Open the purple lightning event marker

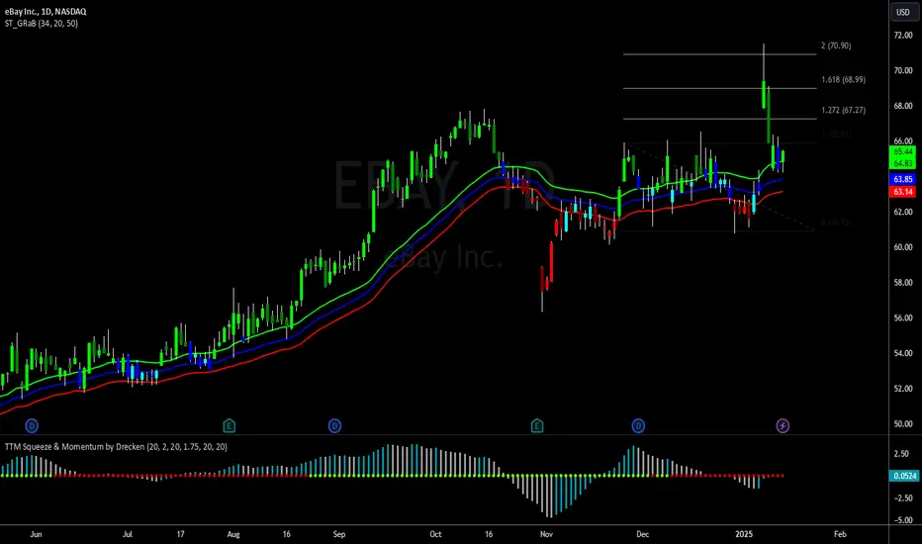pyautogui.click(x=783, y=425)
